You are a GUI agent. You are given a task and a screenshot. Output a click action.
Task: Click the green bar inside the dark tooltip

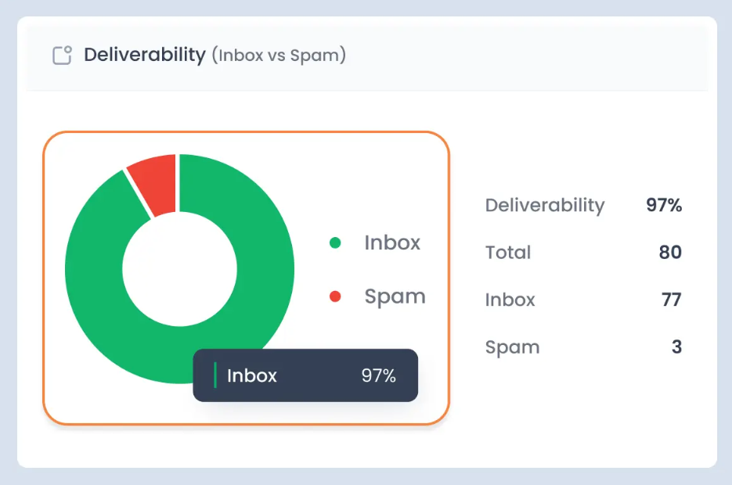[x=215, y=375]
